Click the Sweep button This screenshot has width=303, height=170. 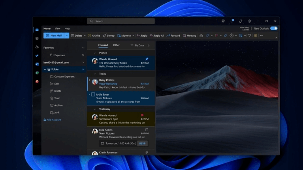click(x=109, y=36)
